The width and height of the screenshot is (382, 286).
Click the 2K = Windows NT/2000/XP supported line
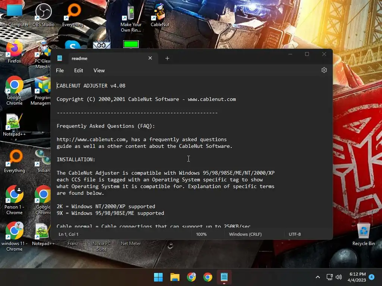[106, 206]
